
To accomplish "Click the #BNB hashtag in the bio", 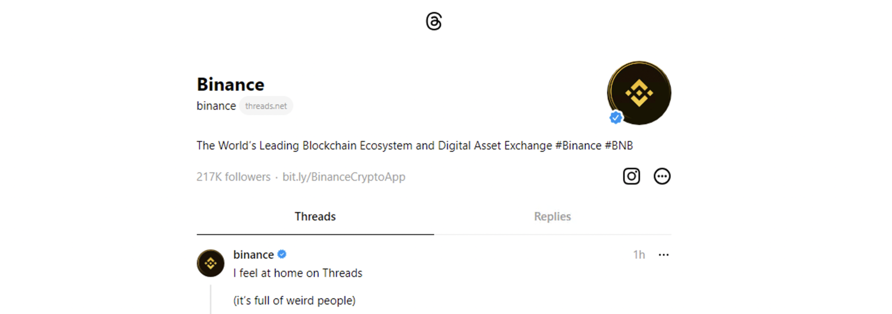I will [619, 145].
